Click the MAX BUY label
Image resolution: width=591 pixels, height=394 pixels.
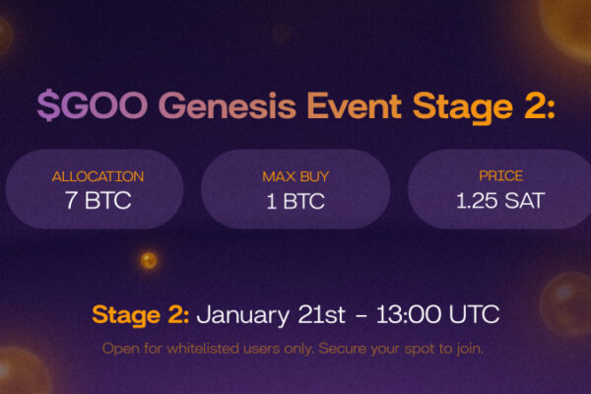pos(295,177)
